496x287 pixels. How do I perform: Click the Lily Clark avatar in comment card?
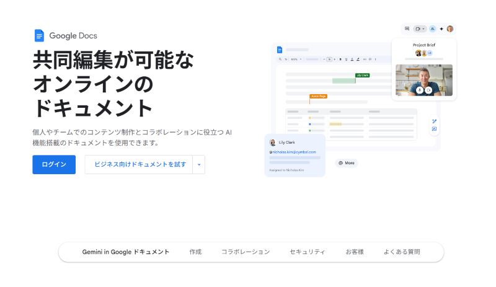[x=272, y=143]
